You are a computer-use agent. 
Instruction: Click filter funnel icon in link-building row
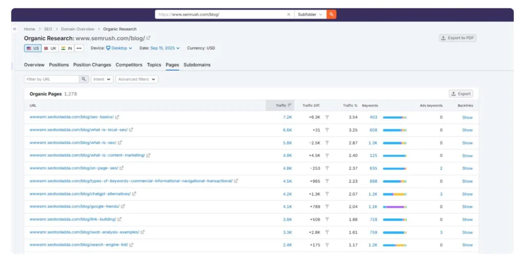click(x=327, y=219)
